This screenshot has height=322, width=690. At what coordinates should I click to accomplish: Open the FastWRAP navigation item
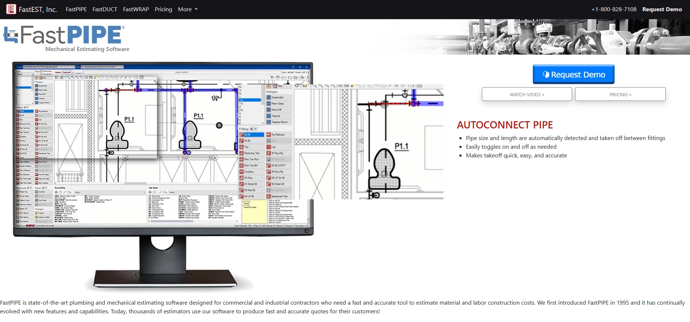[x=136, y=9]
